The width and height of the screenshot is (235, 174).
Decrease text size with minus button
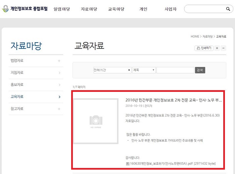pos(224,48)
